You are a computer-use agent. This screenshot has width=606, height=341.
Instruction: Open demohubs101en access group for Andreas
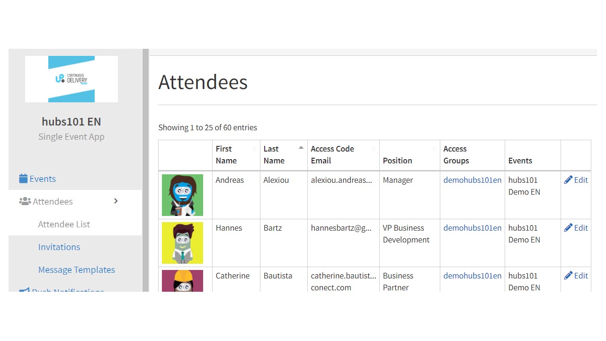coord(472,180)
